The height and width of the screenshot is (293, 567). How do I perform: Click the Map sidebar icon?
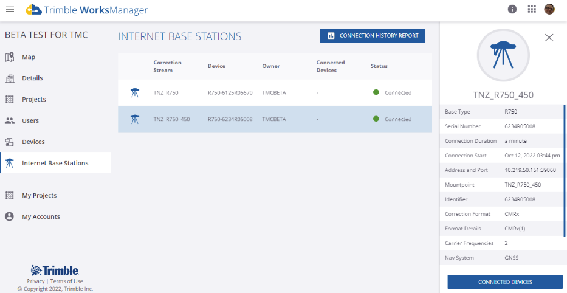click(x=10, y=57)
